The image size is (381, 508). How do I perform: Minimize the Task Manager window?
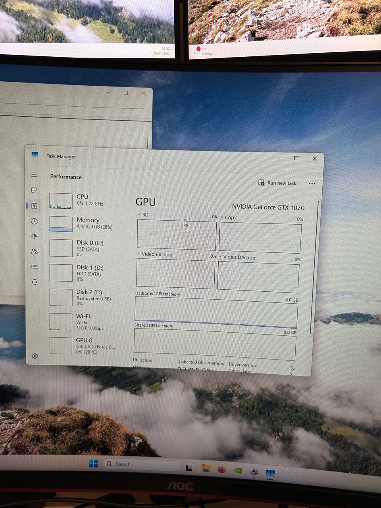(x=278, y=158)
